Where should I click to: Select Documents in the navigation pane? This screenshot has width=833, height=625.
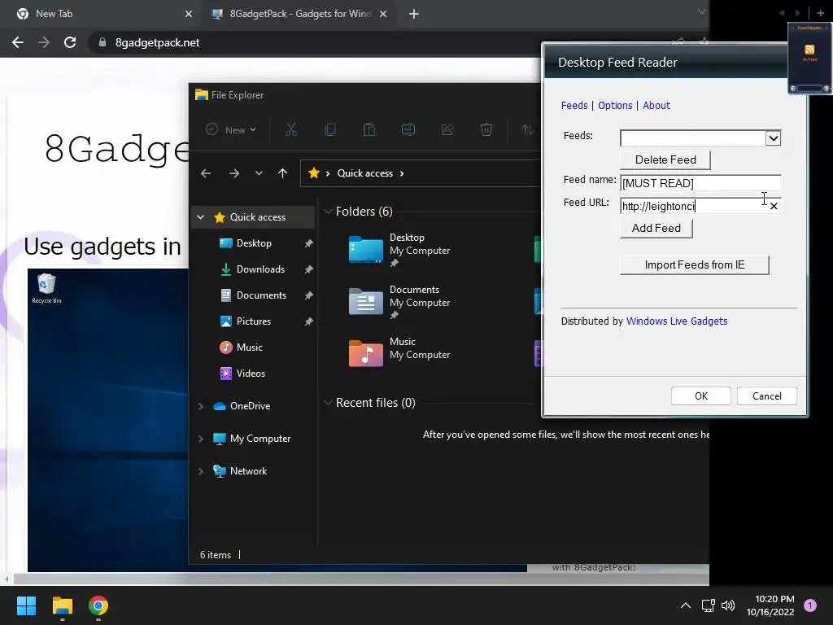[261, 295]
